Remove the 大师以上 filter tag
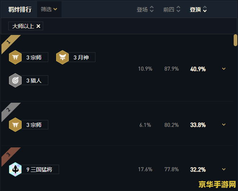This screenshot has height=191, width=238. 39,26
